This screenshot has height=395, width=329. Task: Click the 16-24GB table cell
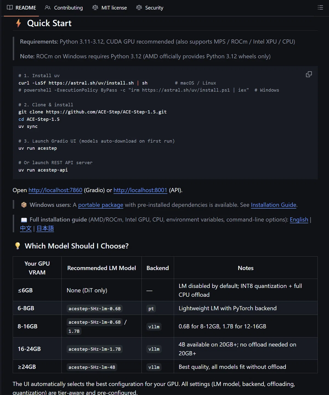pos(37,349)
